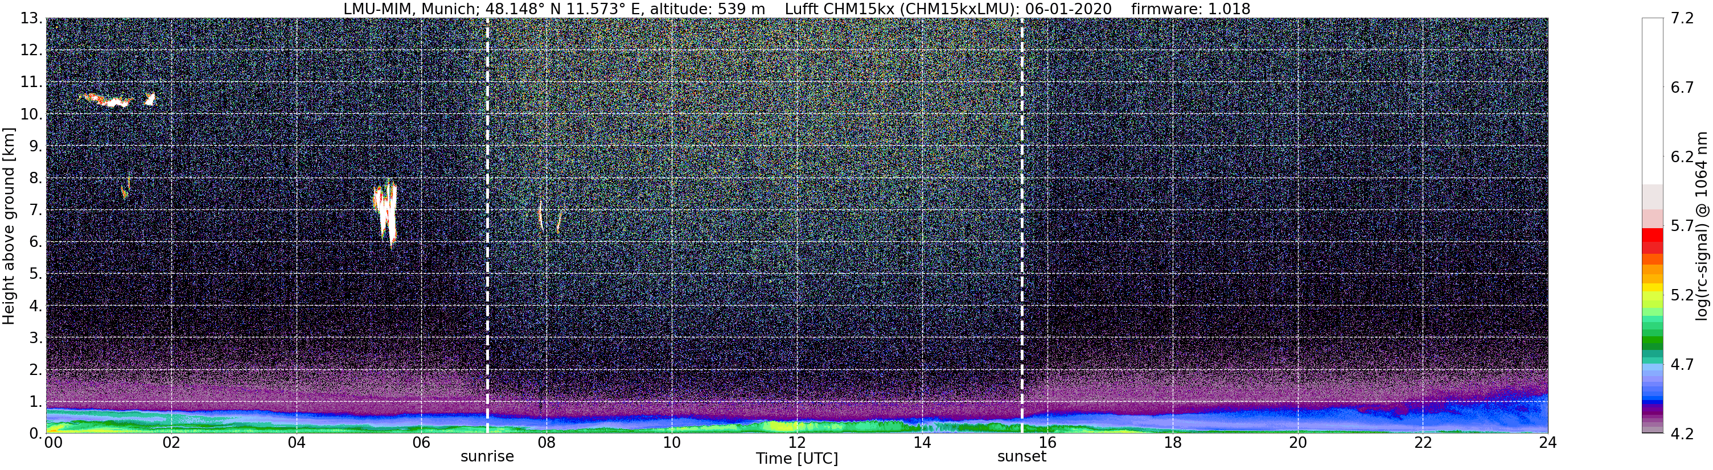Viewport: 1713px width, 470px height.
Task: Pick the white top section of the colorbar
Action: 1652,101
